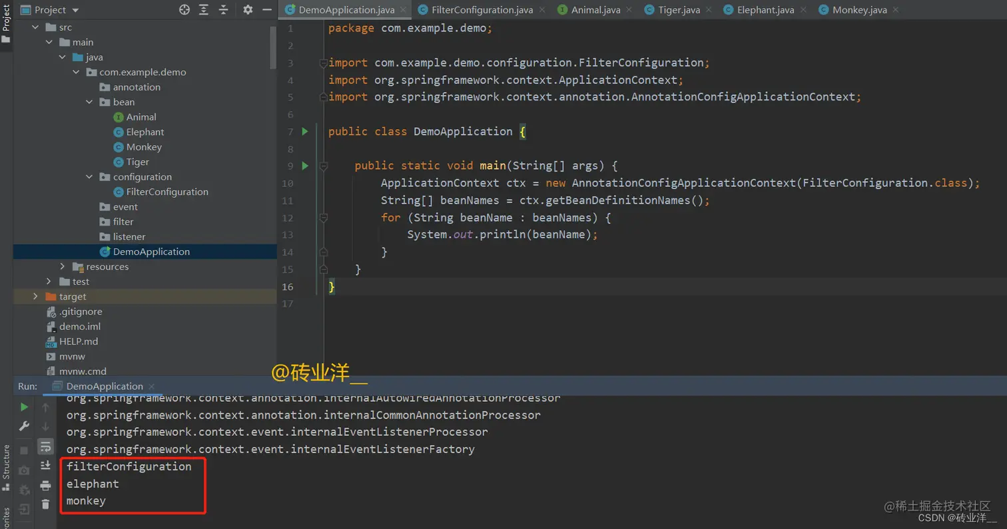This screenshot has height=529, width=1007.
Task: Close the DemoApplication.java editor tab
Action: pyautogui.click(x=403, y=10)
